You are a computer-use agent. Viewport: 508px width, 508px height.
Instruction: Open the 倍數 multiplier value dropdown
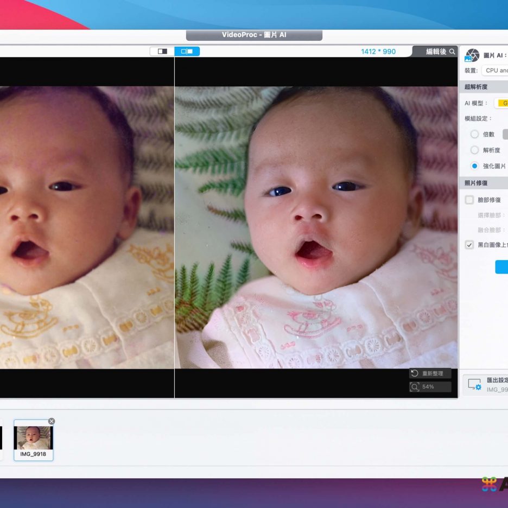click(505, 134)
